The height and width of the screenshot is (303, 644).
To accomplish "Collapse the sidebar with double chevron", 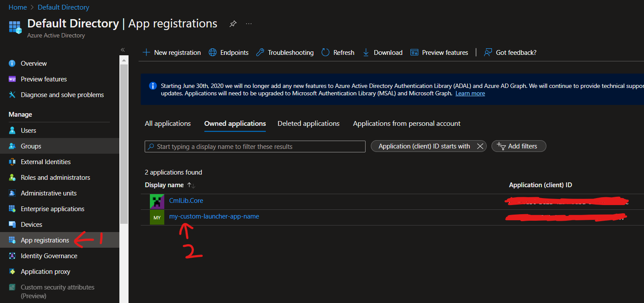I will [123, 50].
